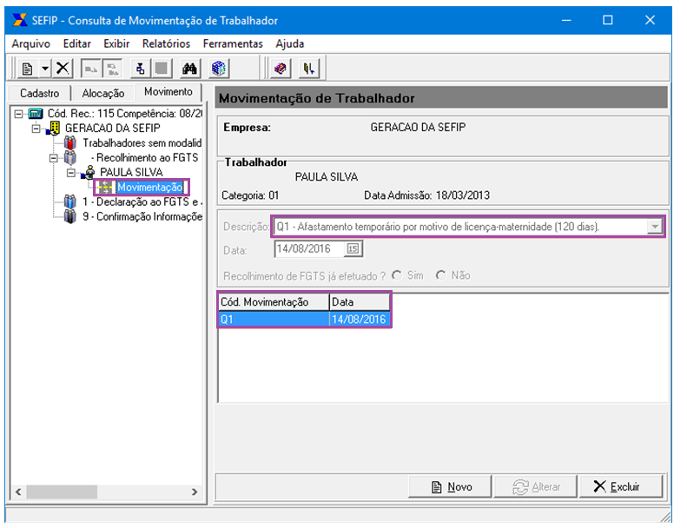The image size is (687, 528).
Task: Click the gray people icon for Recolhimento ao FGTS
Action: pyautogui.click(x=69, y=158)
